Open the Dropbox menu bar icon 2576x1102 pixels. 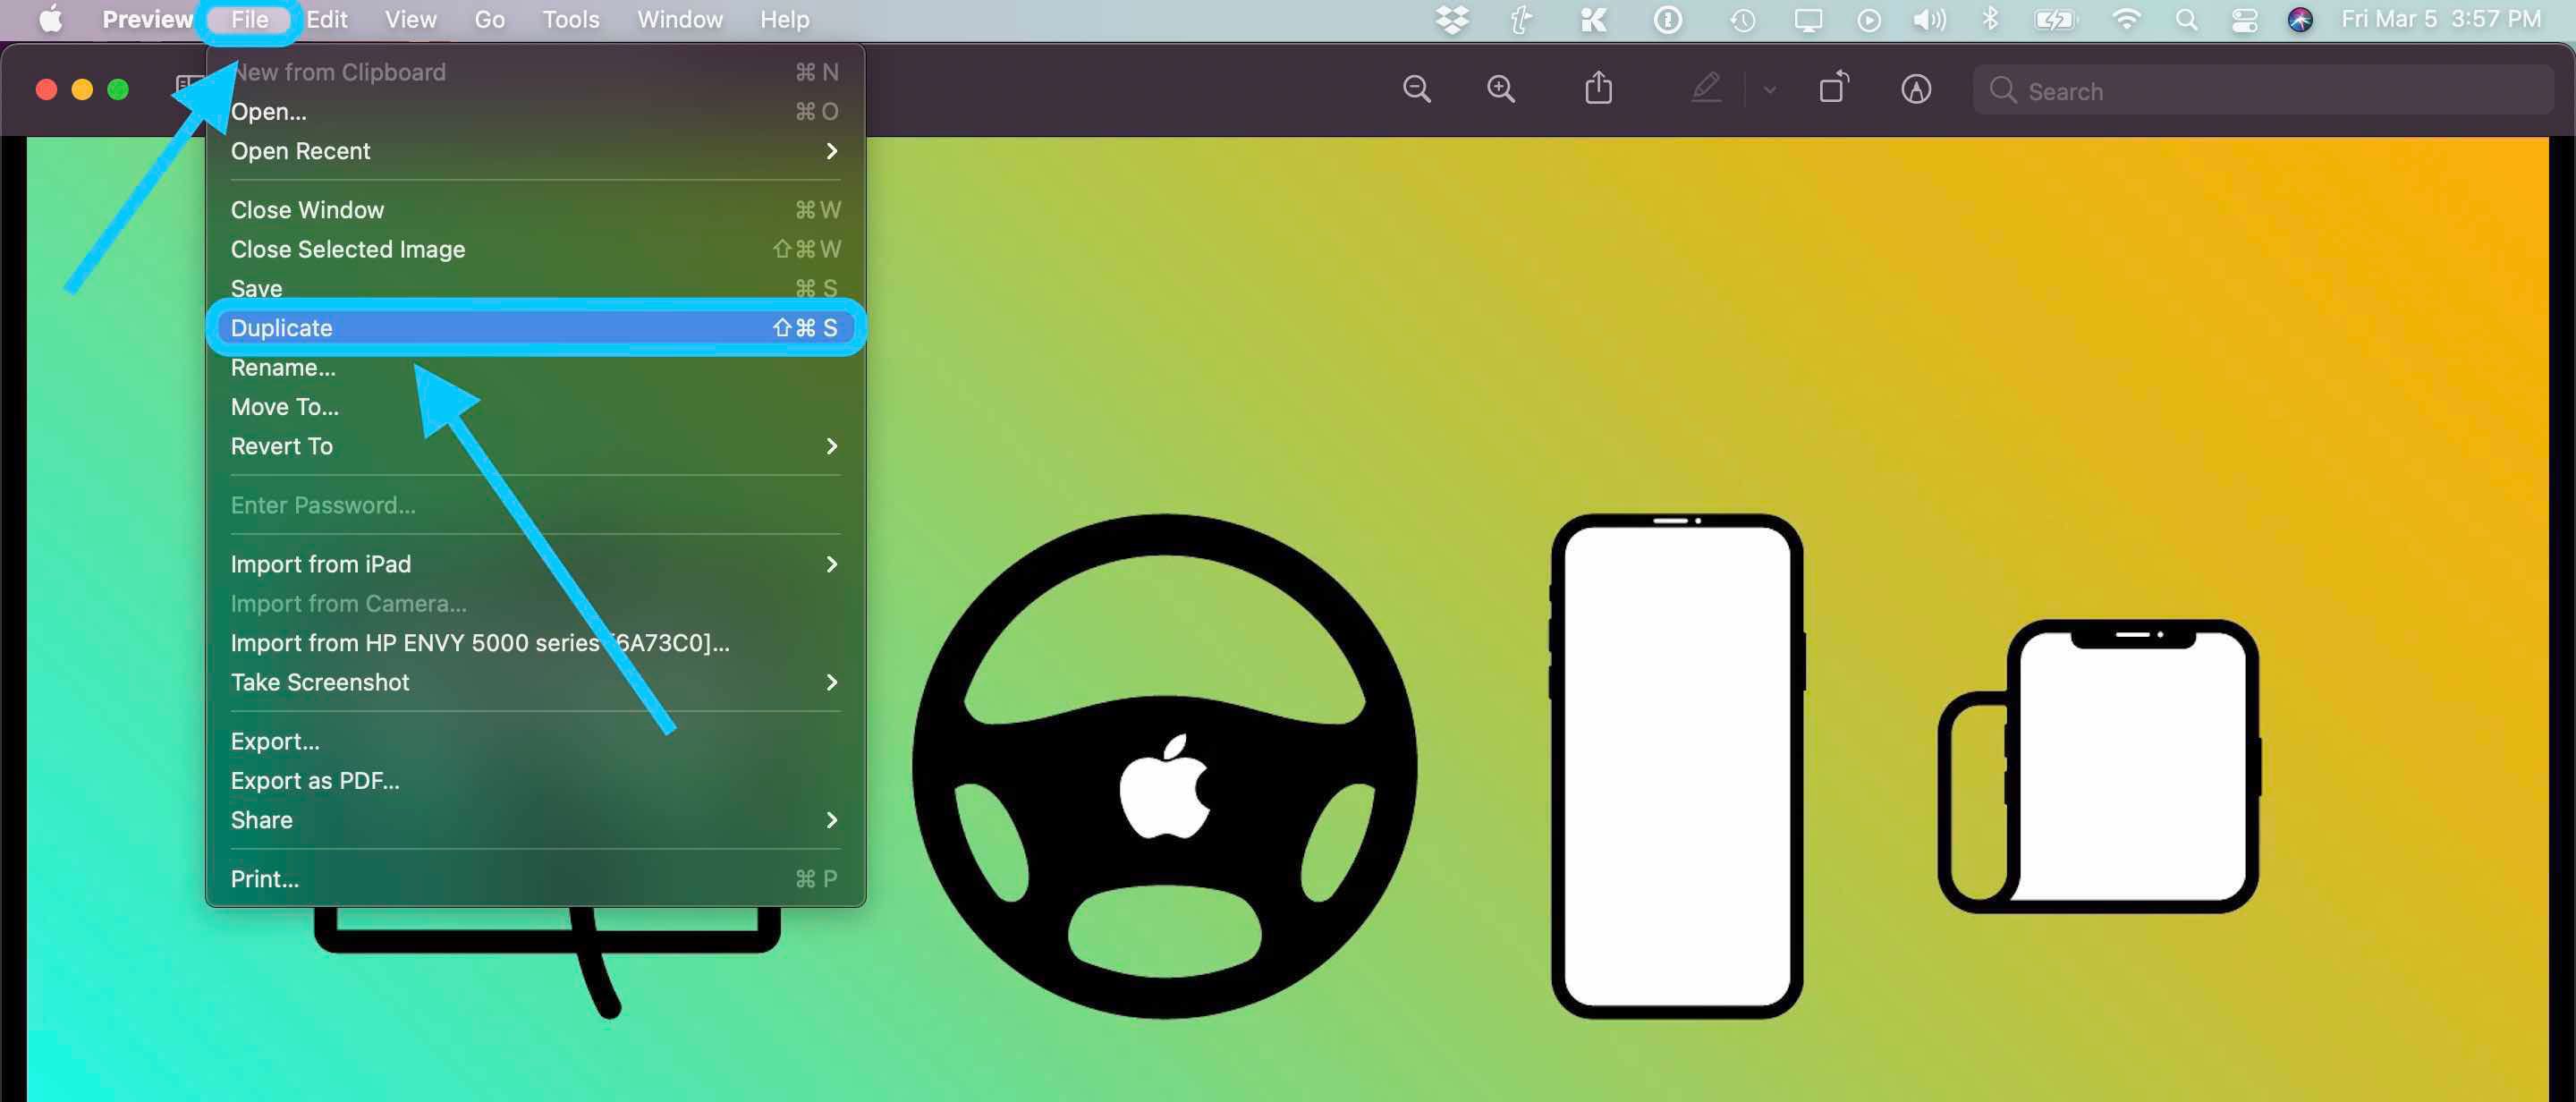pyautogui.click(x=1452, y=19)
